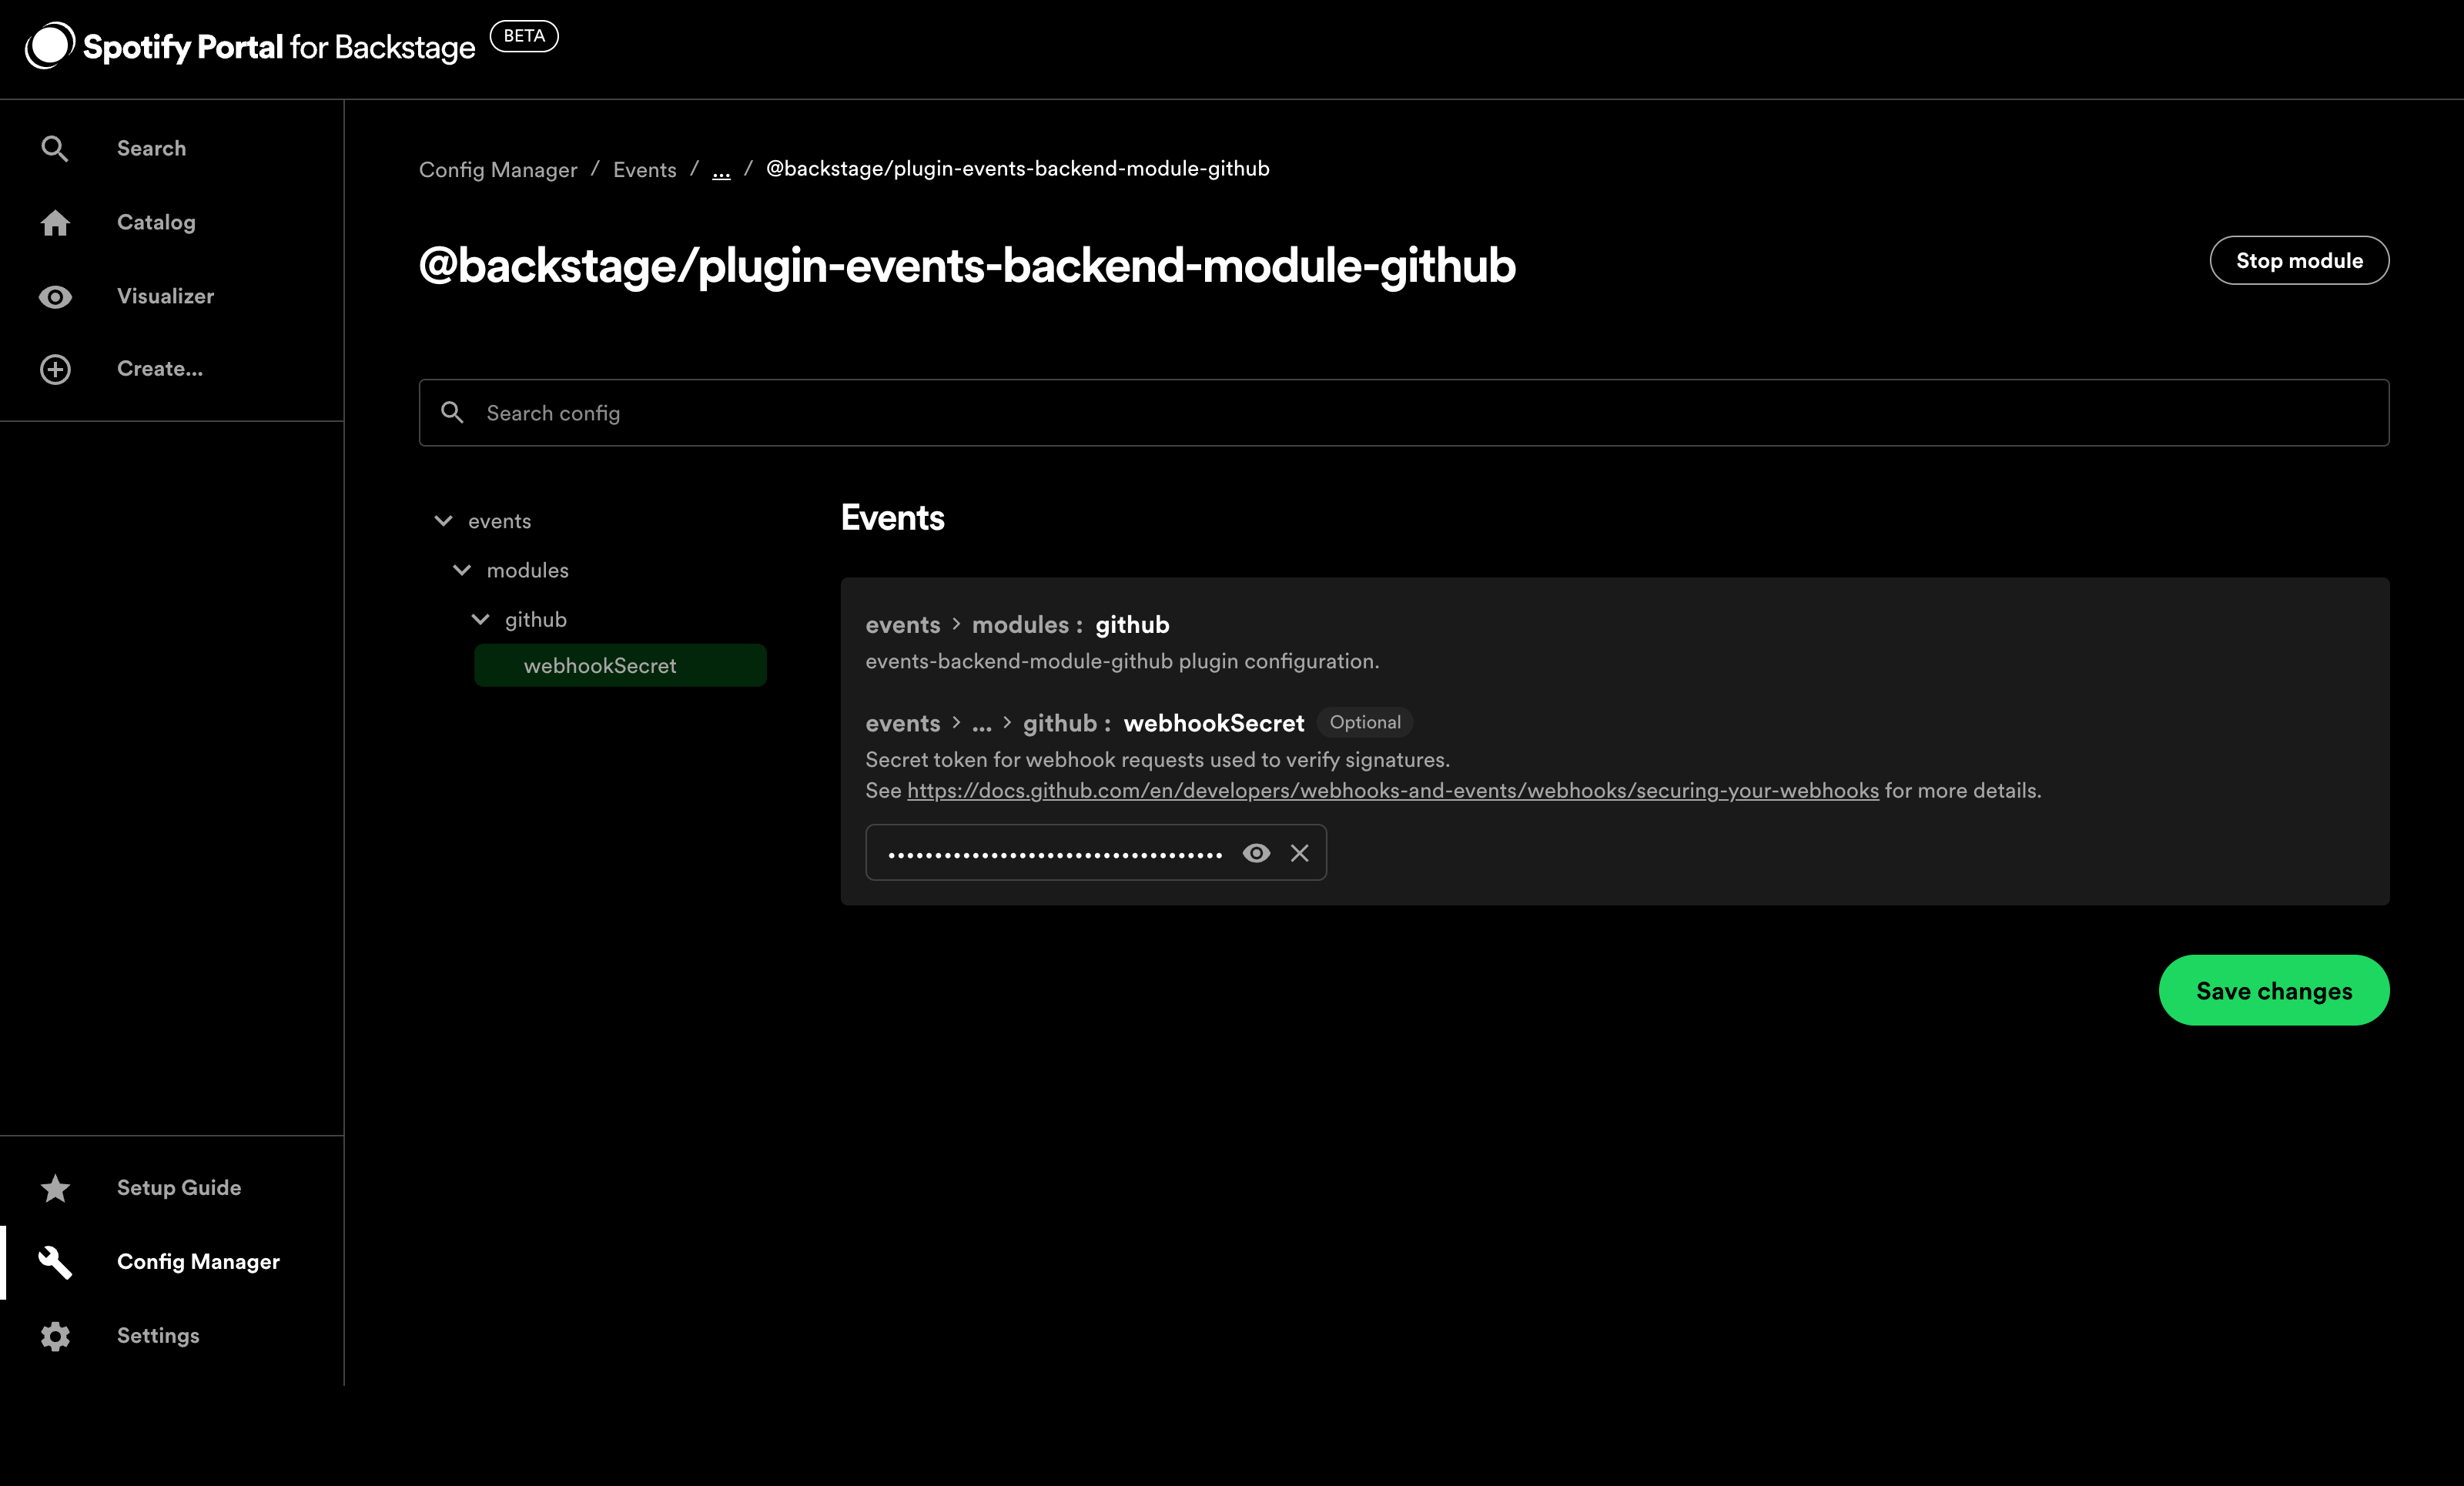Click the Spotify Portal logo icon
The image size is (2464, 1486).
click(50, 46)
